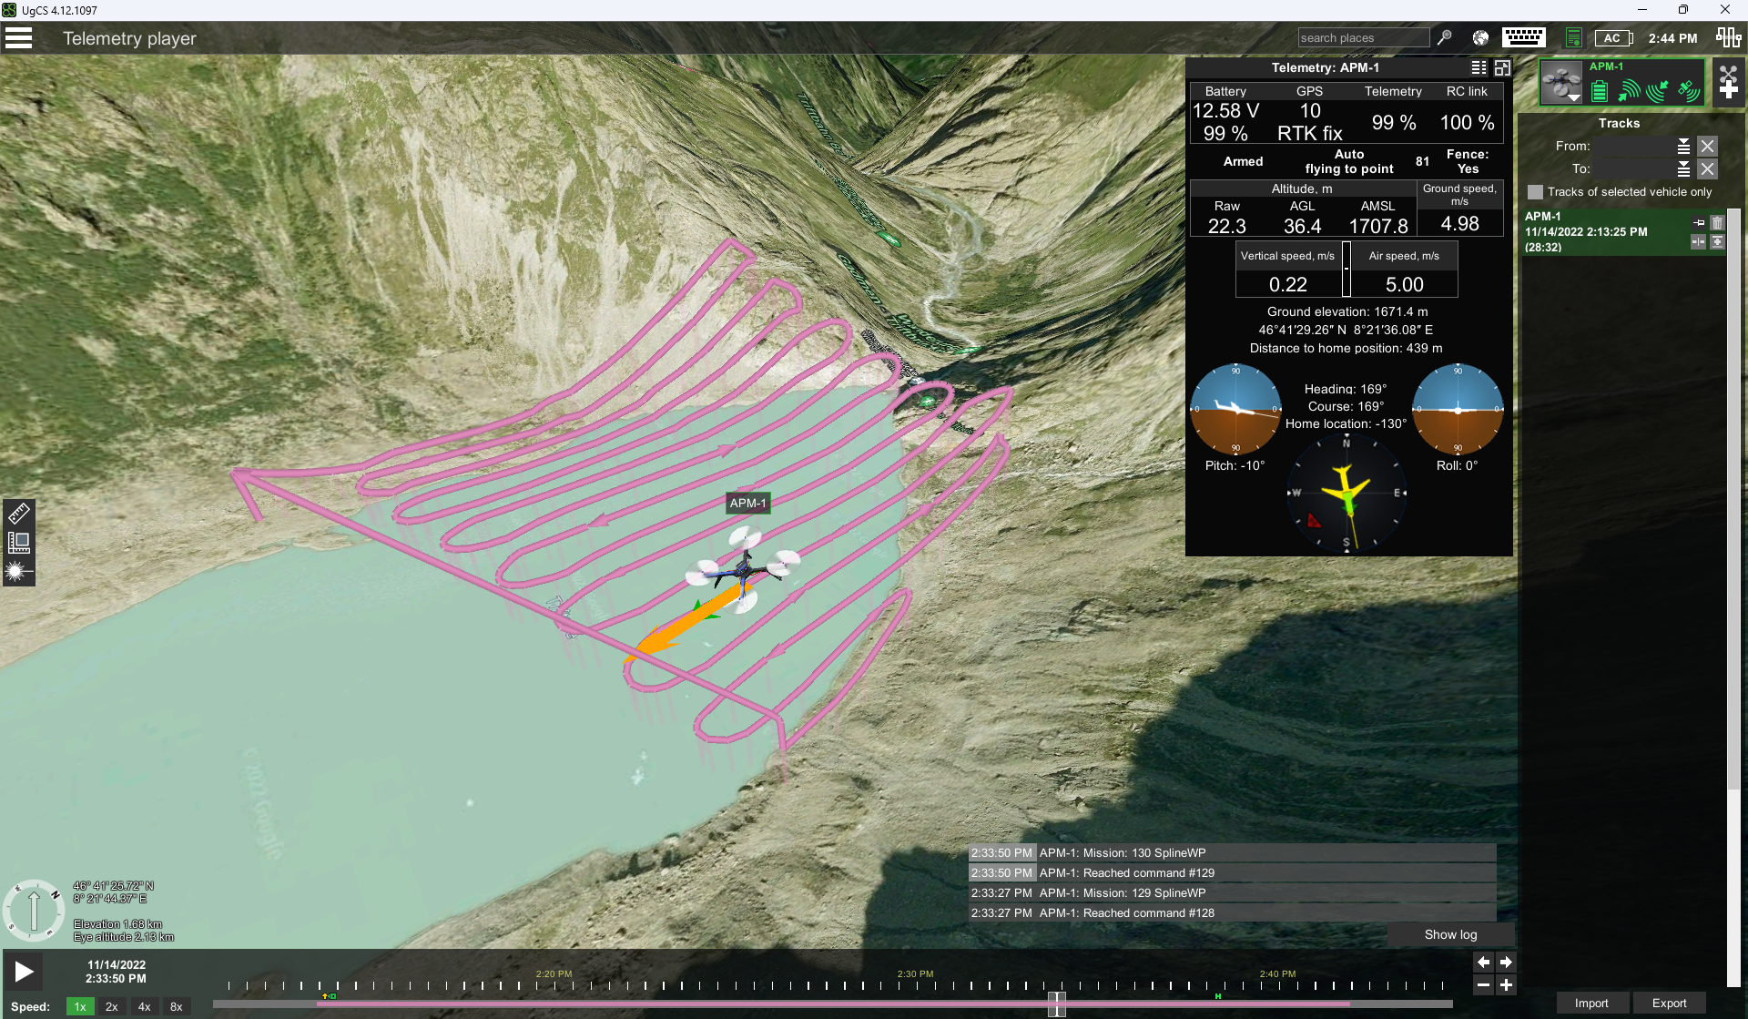1748x1019 pixels.
Task: Enable Tracks of selected vehicle only
Action: (x=1536, y=192)
